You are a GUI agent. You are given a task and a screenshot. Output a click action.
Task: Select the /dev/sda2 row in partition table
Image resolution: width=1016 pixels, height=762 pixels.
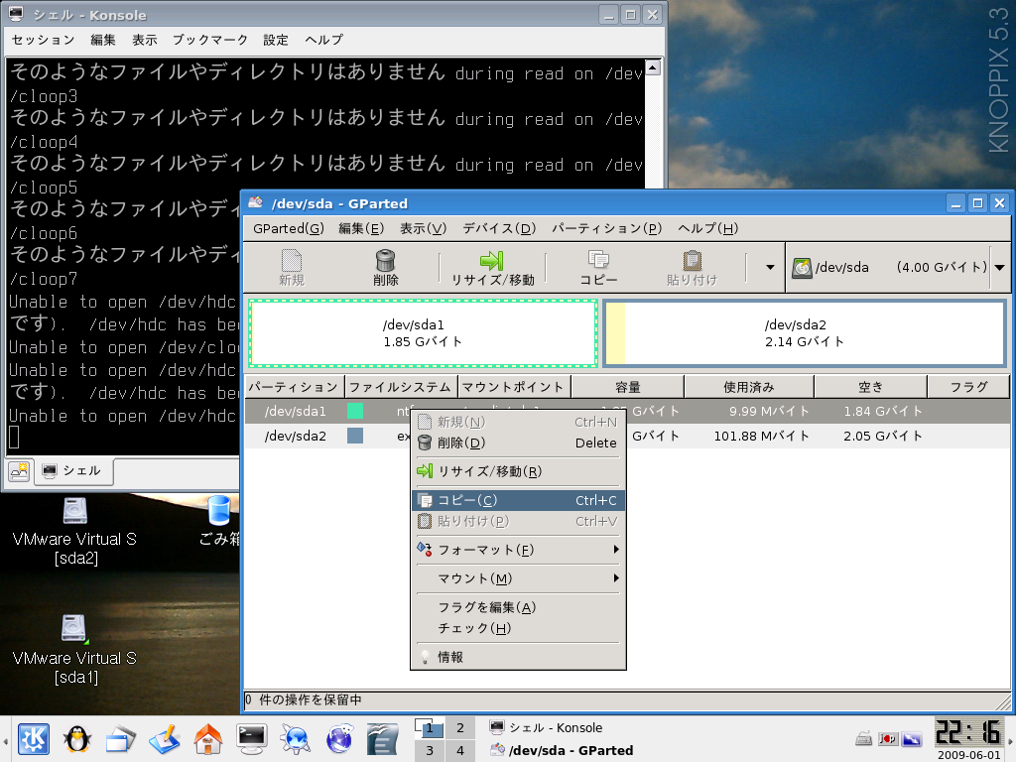[627, 436]
